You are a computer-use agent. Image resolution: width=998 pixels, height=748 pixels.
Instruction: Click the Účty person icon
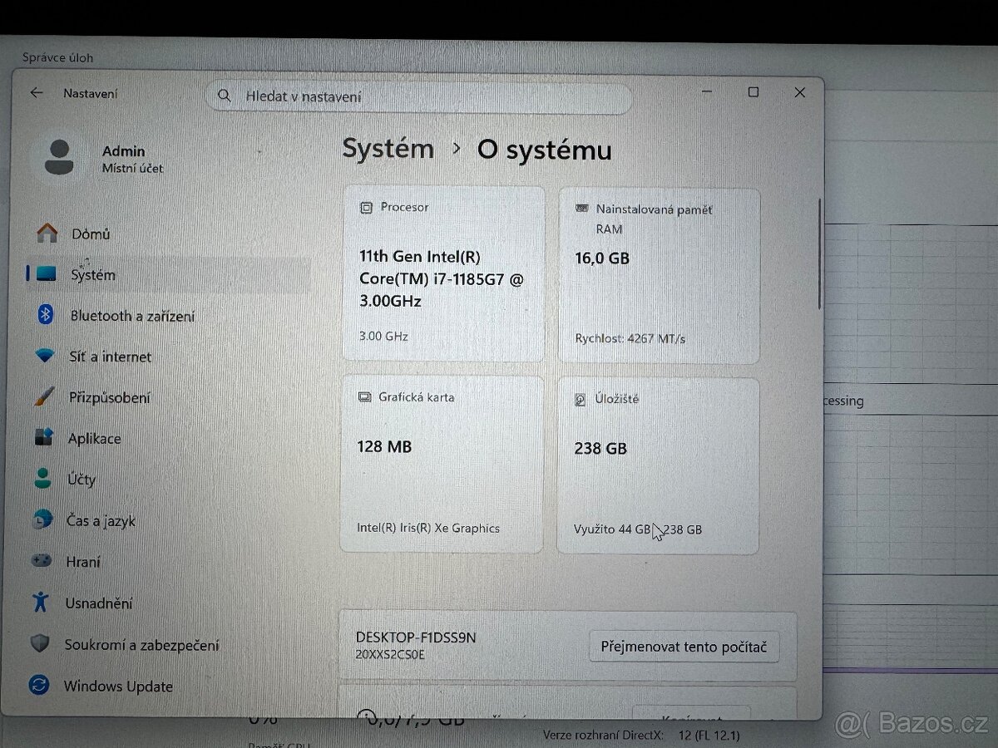pos(42,479)
